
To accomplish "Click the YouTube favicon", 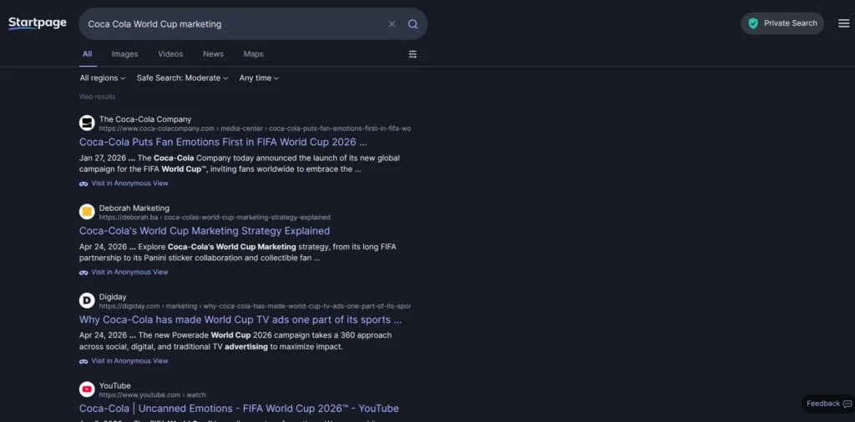I will 87,389.
